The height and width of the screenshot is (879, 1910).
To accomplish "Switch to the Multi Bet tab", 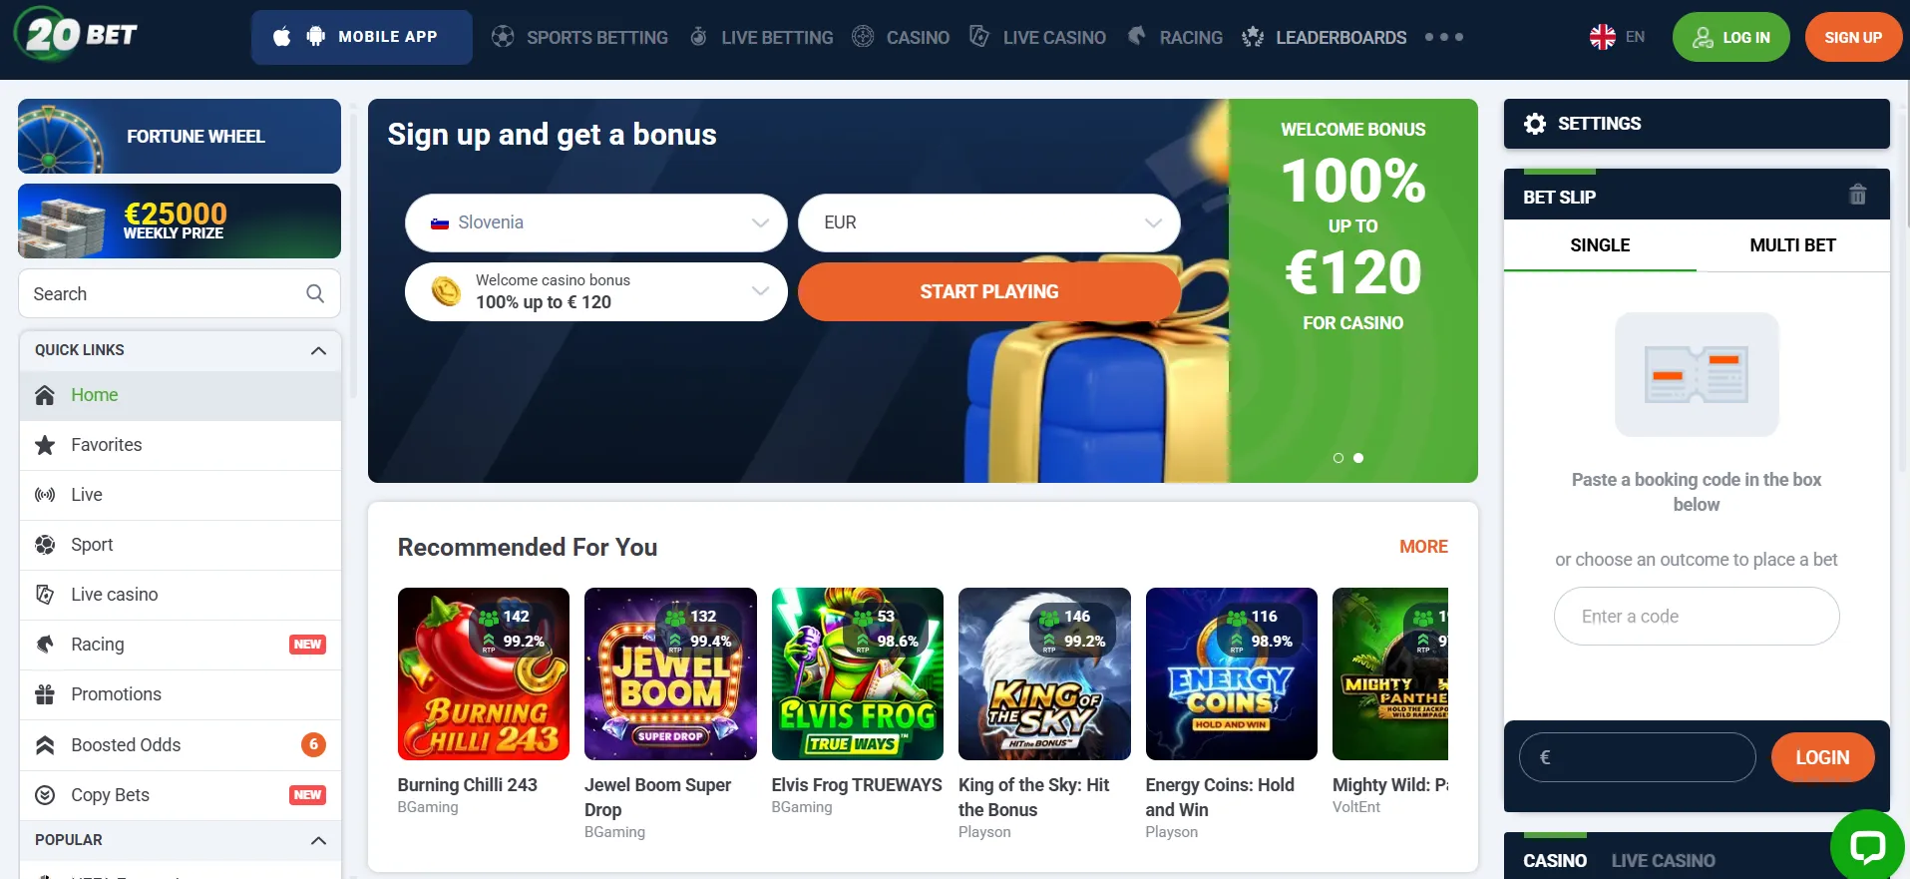I will pos(1792,245).
